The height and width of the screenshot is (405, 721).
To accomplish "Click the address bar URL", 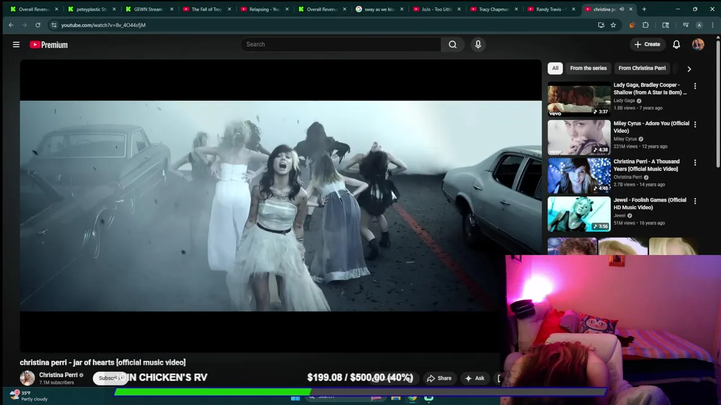I will point(103,25).
